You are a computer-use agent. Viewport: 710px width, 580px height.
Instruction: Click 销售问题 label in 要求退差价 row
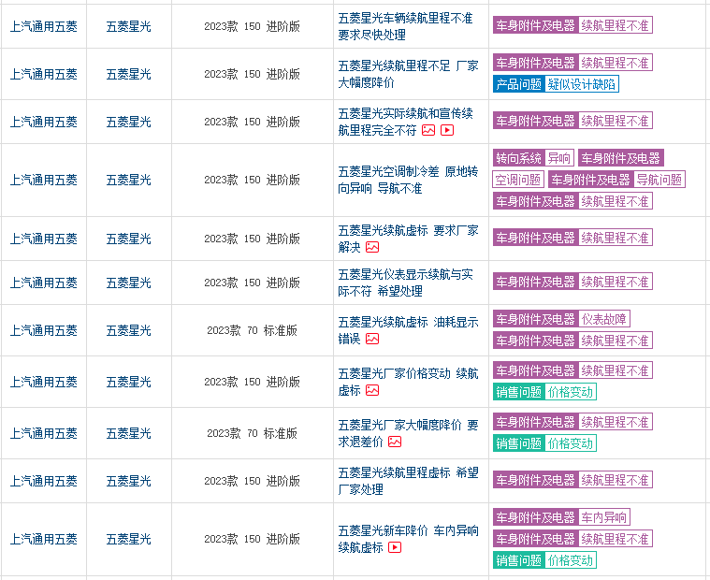pos(519,443)
